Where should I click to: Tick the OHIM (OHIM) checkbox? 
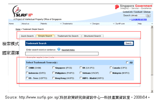point(27,68)
